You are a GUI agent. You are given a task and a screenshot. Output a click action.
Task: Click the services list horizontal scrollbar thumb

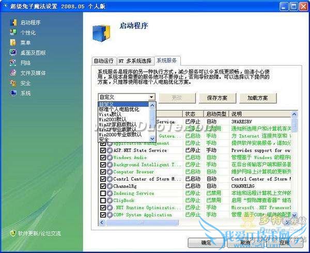pos(142,223)
